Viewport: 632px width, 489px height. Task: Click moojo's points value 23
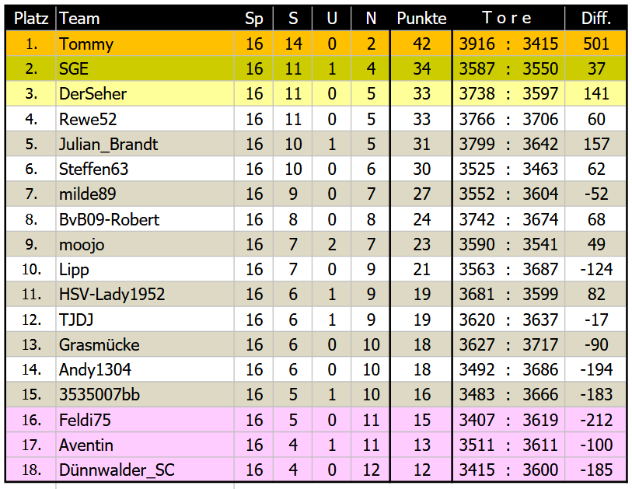pyautogui.click(x=421, y=245)
